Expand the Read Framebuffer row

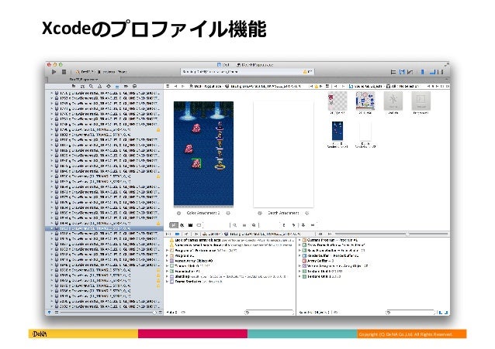pyautogui.click(x=299, y=251)
